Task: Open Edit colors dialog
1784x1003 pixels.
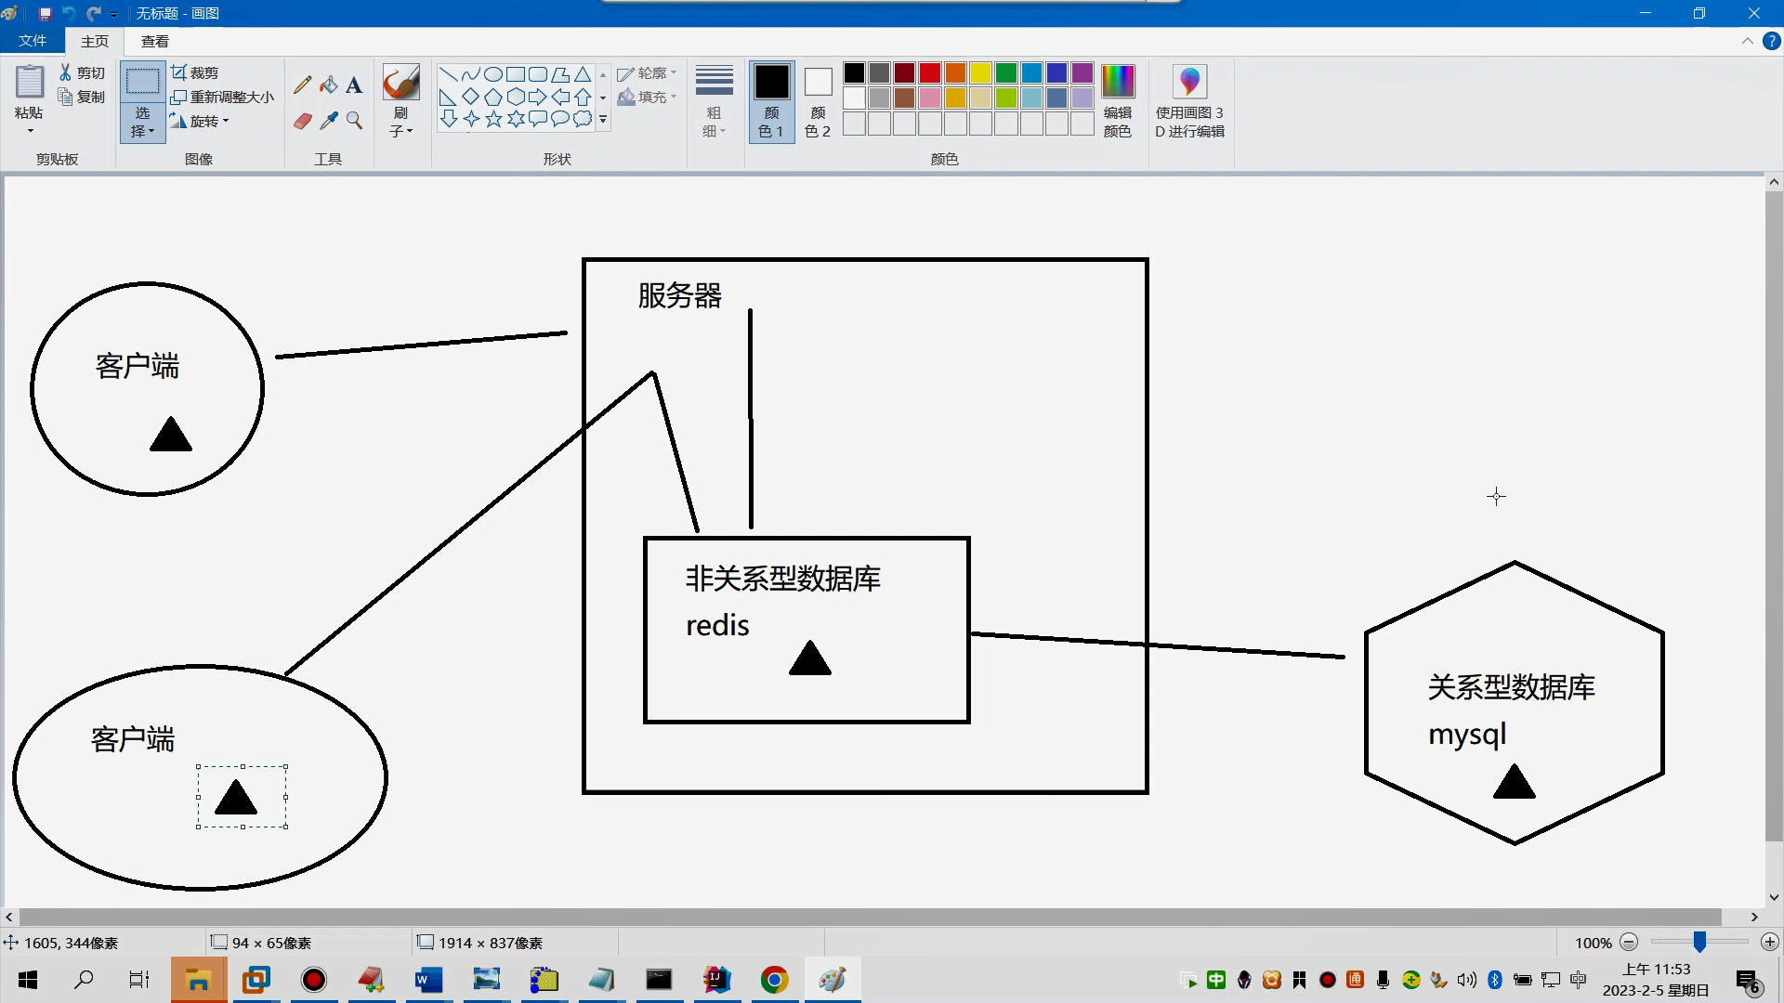Action: click(x=1118, y=101)
